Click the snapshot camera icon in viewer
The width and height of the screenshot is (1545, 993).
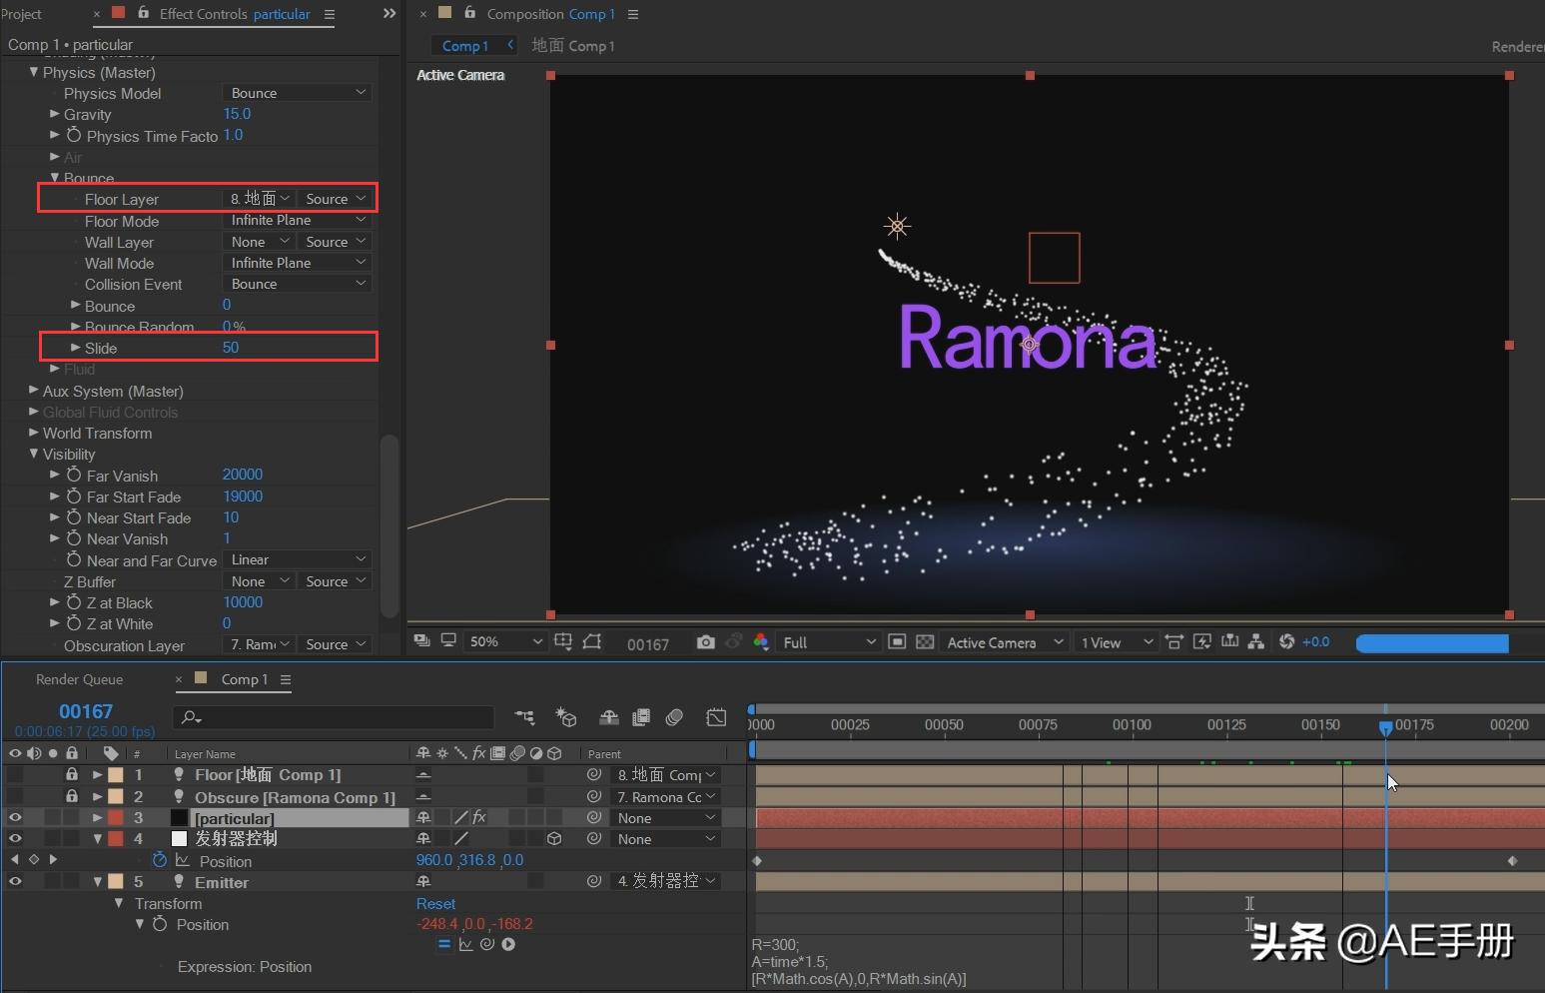706,642
